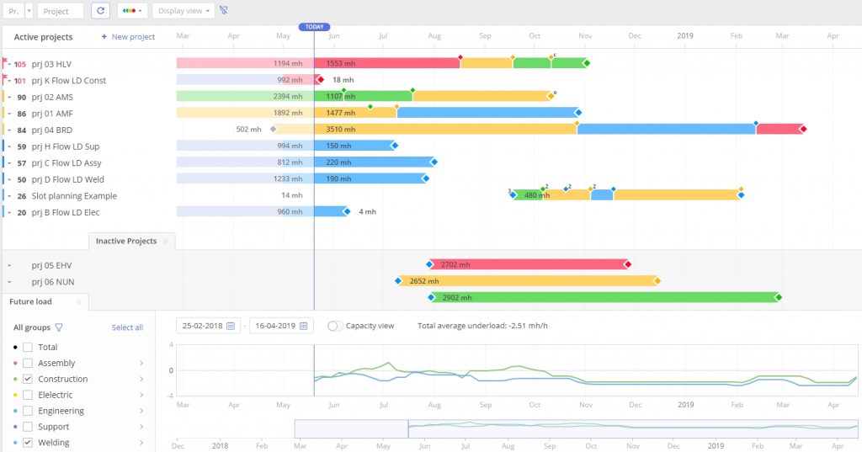
Task: Select the Inactive Projects tab
Action: (125, 242)
